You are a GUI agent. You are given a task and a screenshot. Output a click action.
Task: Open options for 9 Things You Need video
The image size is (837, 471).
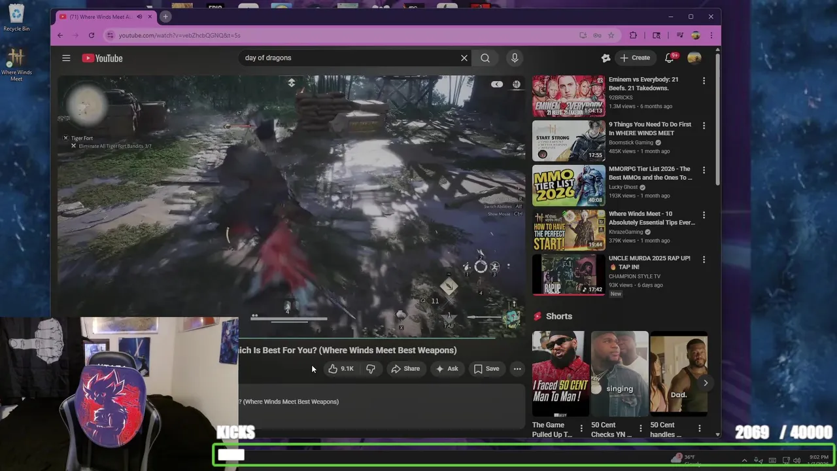[704, 126]
